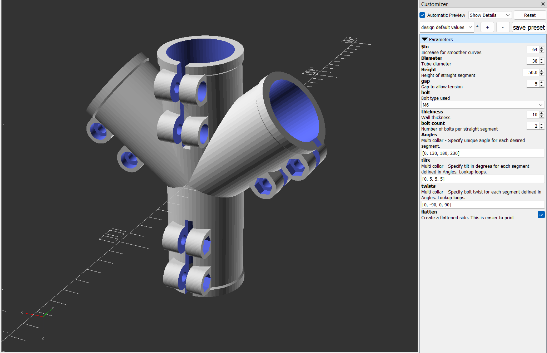547x353 pixels.
Task: Remove preset with the minus button
Action: tap(503, 27)
